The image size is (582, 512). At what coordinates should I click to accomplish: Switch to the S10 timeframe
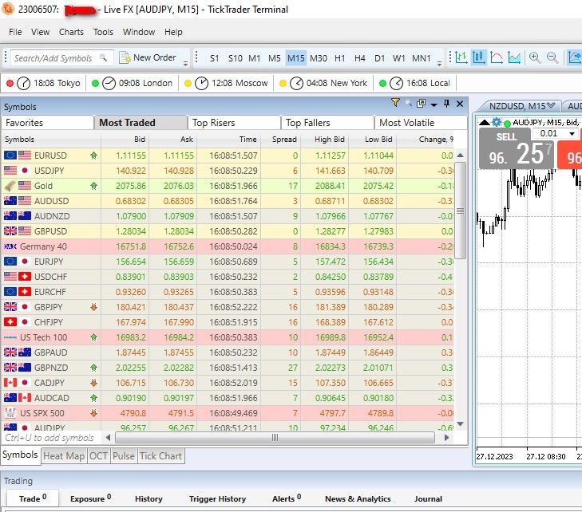[236, 58]
